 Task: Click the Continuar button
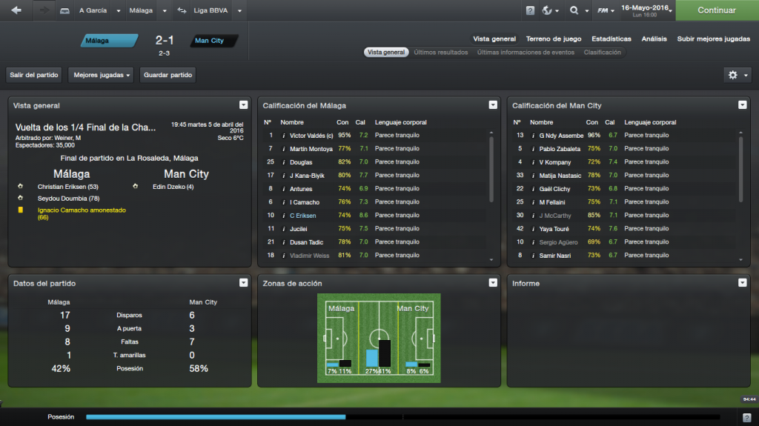click(x=717, y=10)
